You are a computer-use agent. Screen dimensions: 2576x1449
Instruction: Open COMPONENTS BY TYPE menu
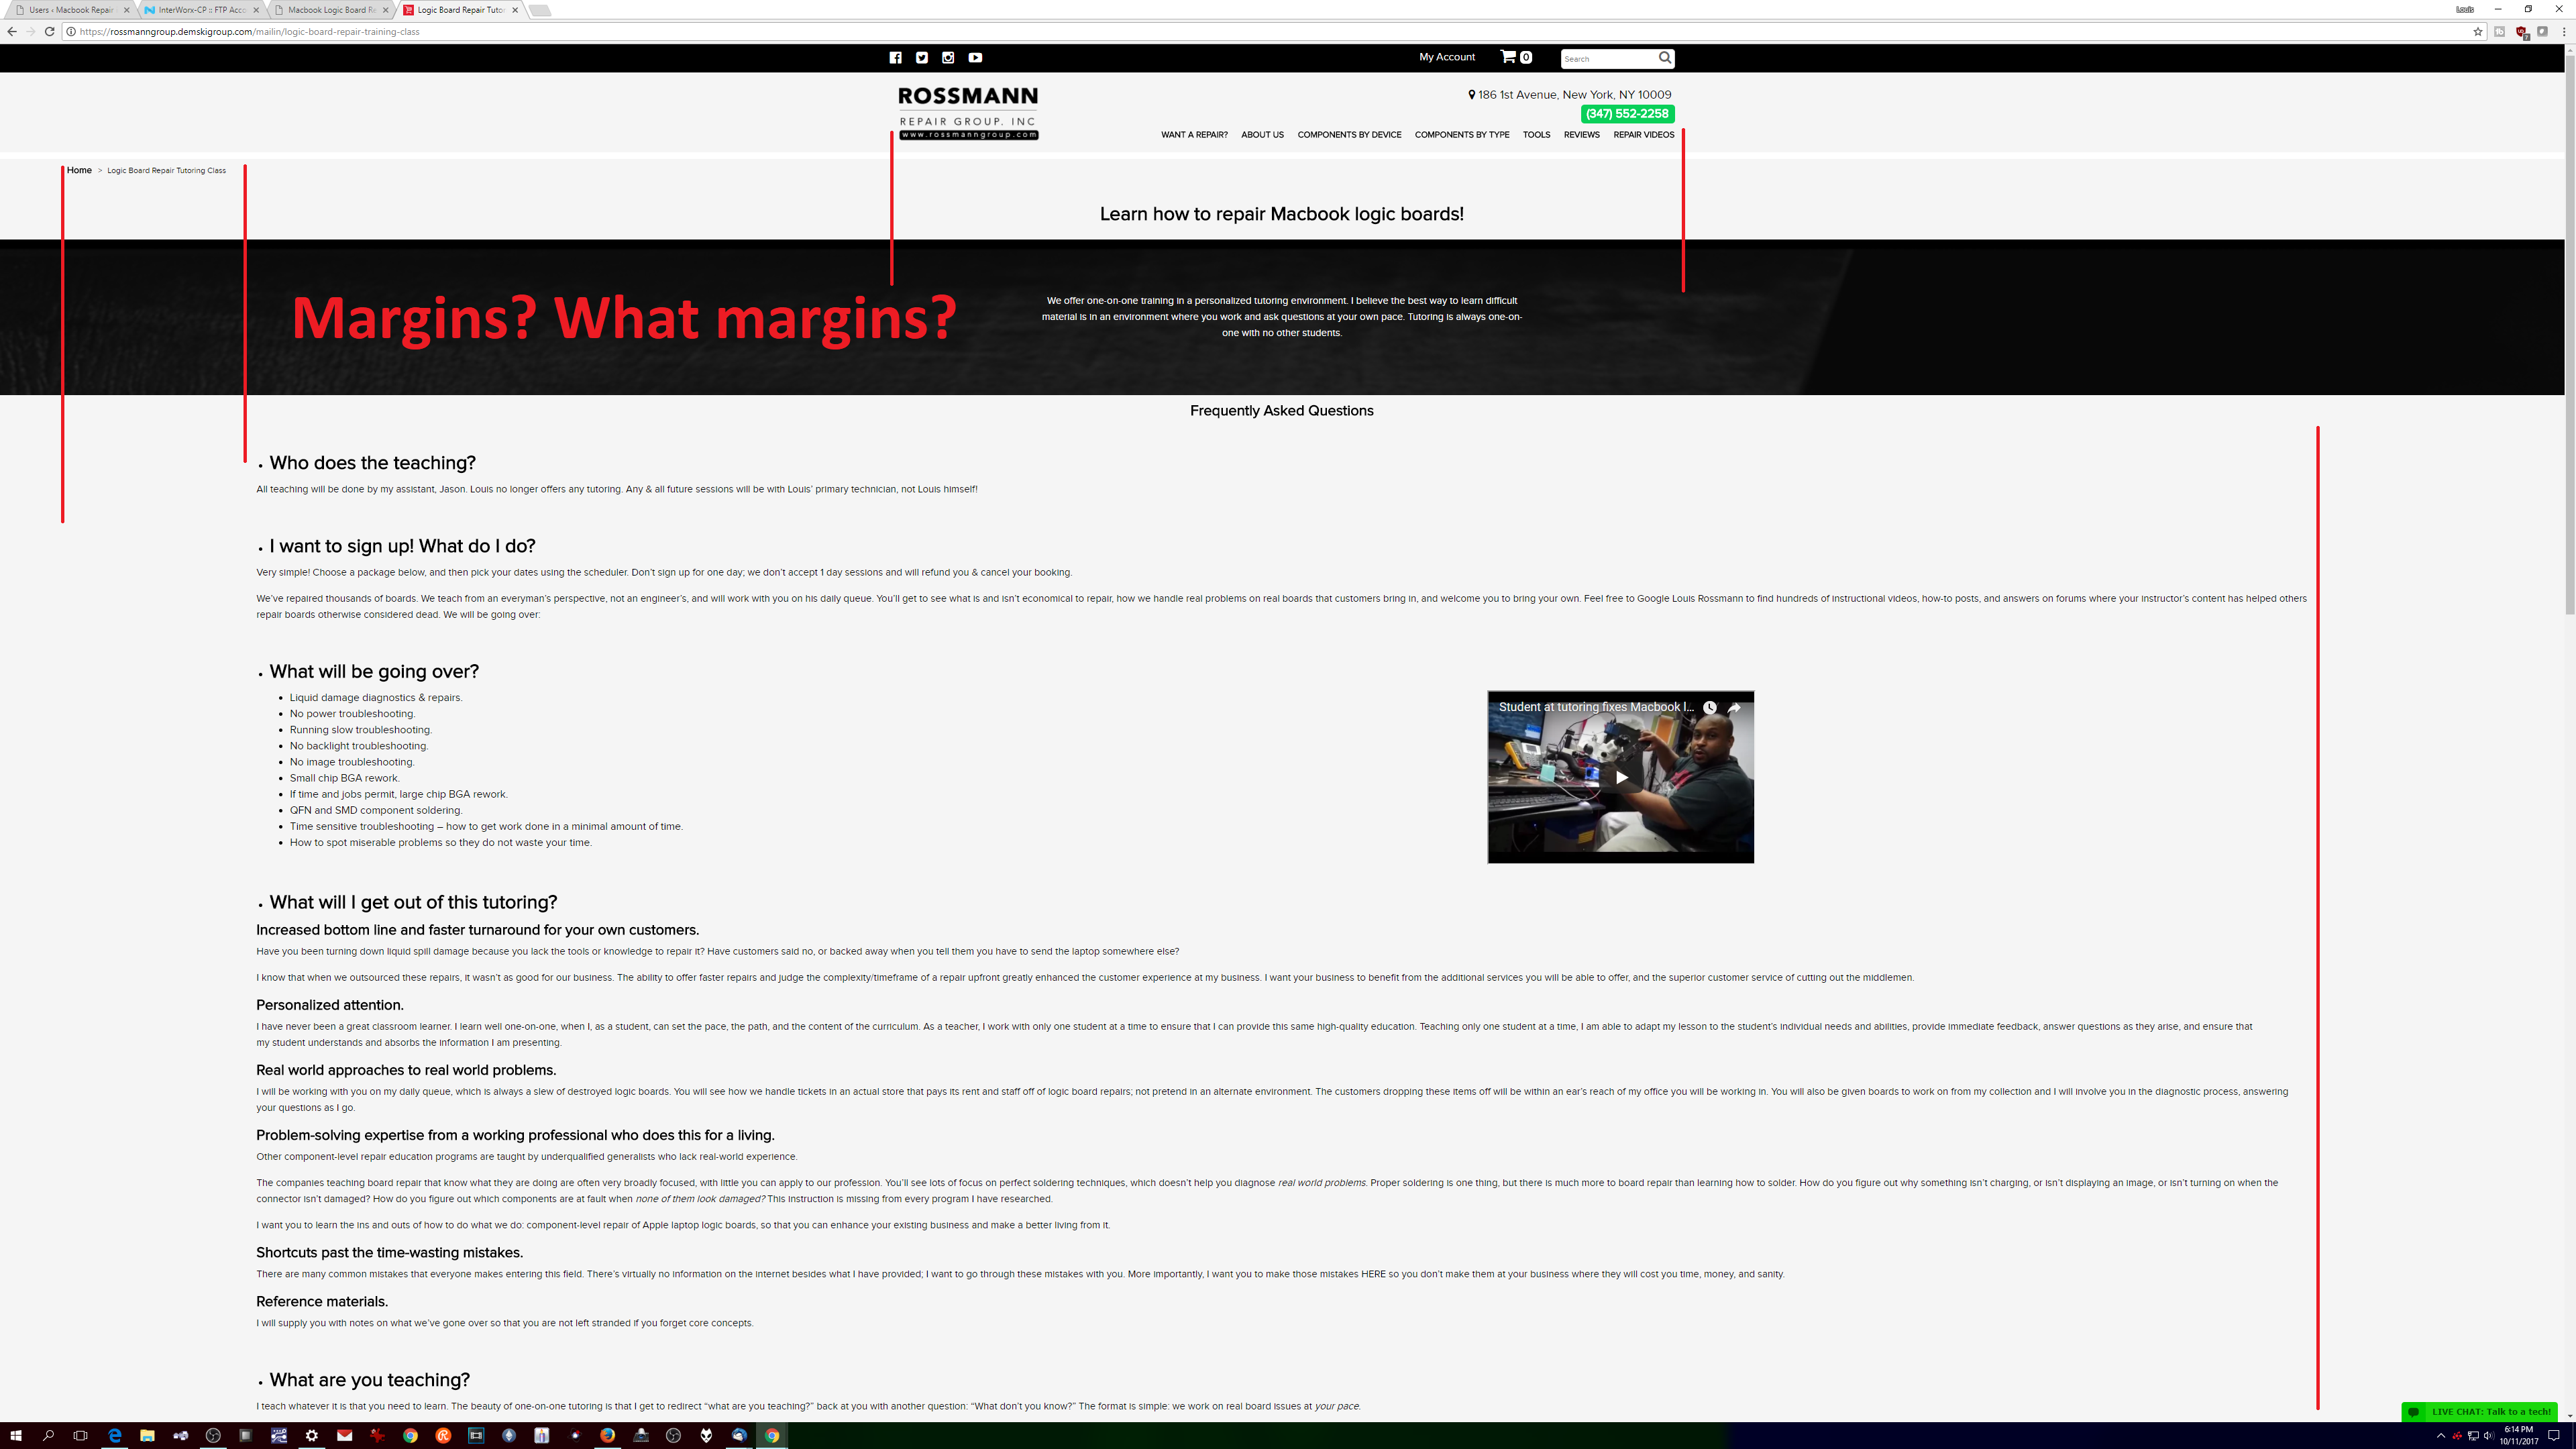pos(1462,134)
